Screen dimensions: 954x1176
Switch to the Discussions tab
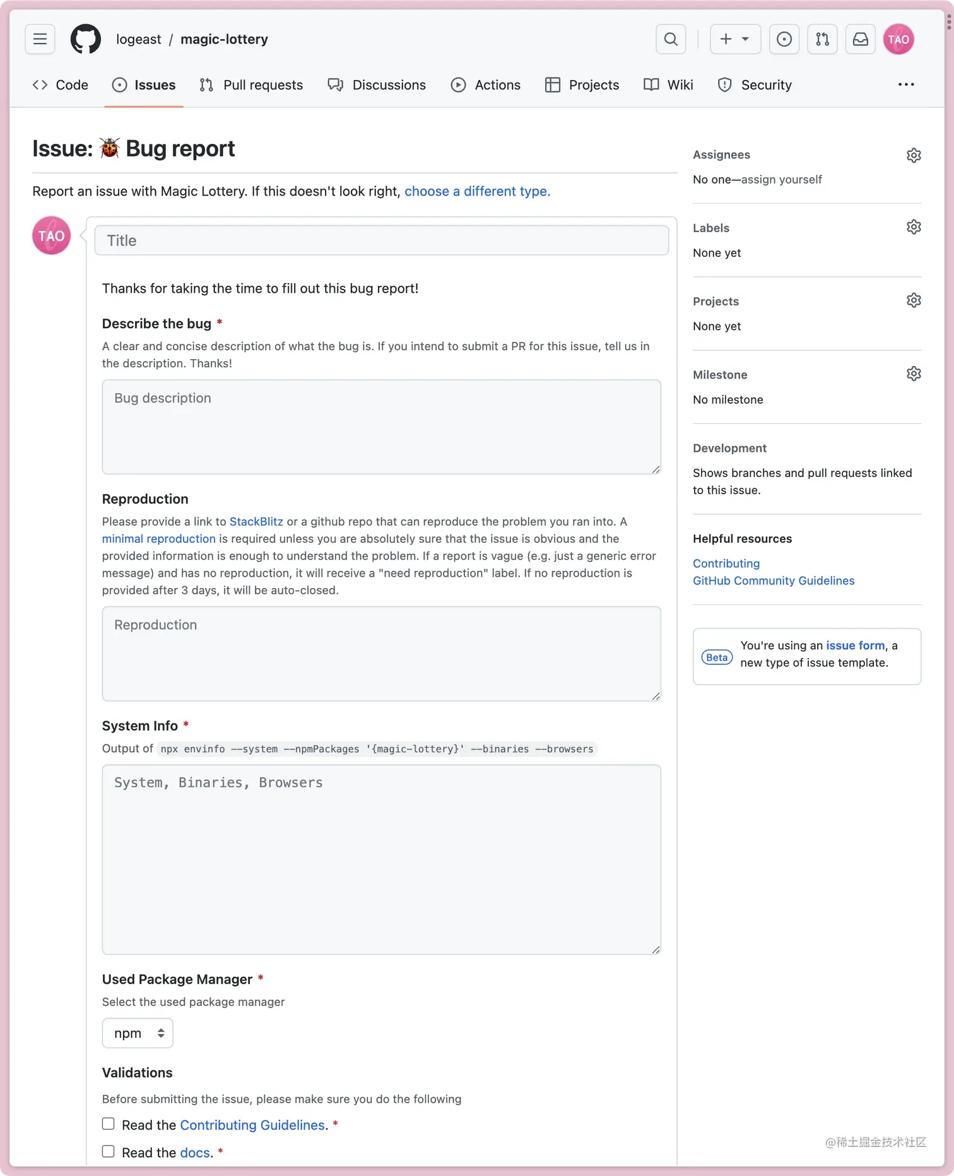377,85
